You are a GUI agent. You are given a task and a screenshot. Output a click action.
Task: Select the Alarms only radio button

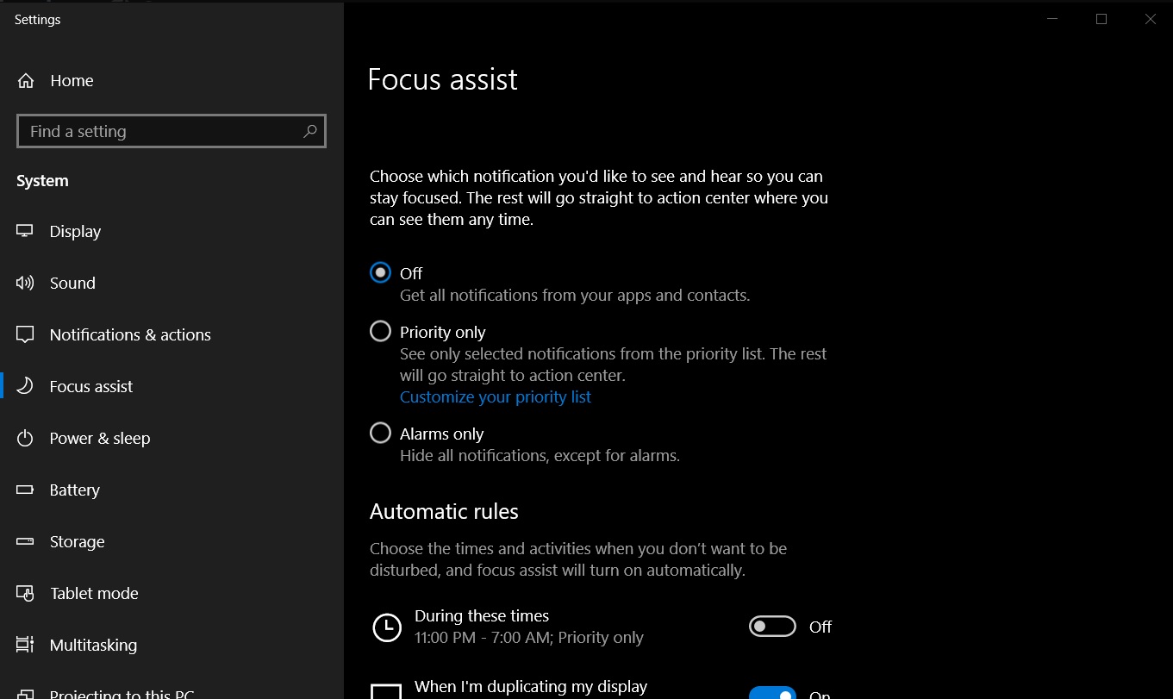[x=380, y=433]
